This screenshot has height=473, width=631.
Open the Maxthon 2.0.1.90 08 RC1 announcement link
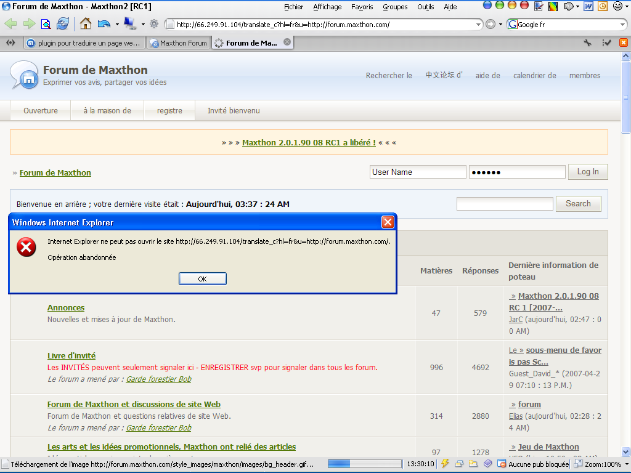309,142
